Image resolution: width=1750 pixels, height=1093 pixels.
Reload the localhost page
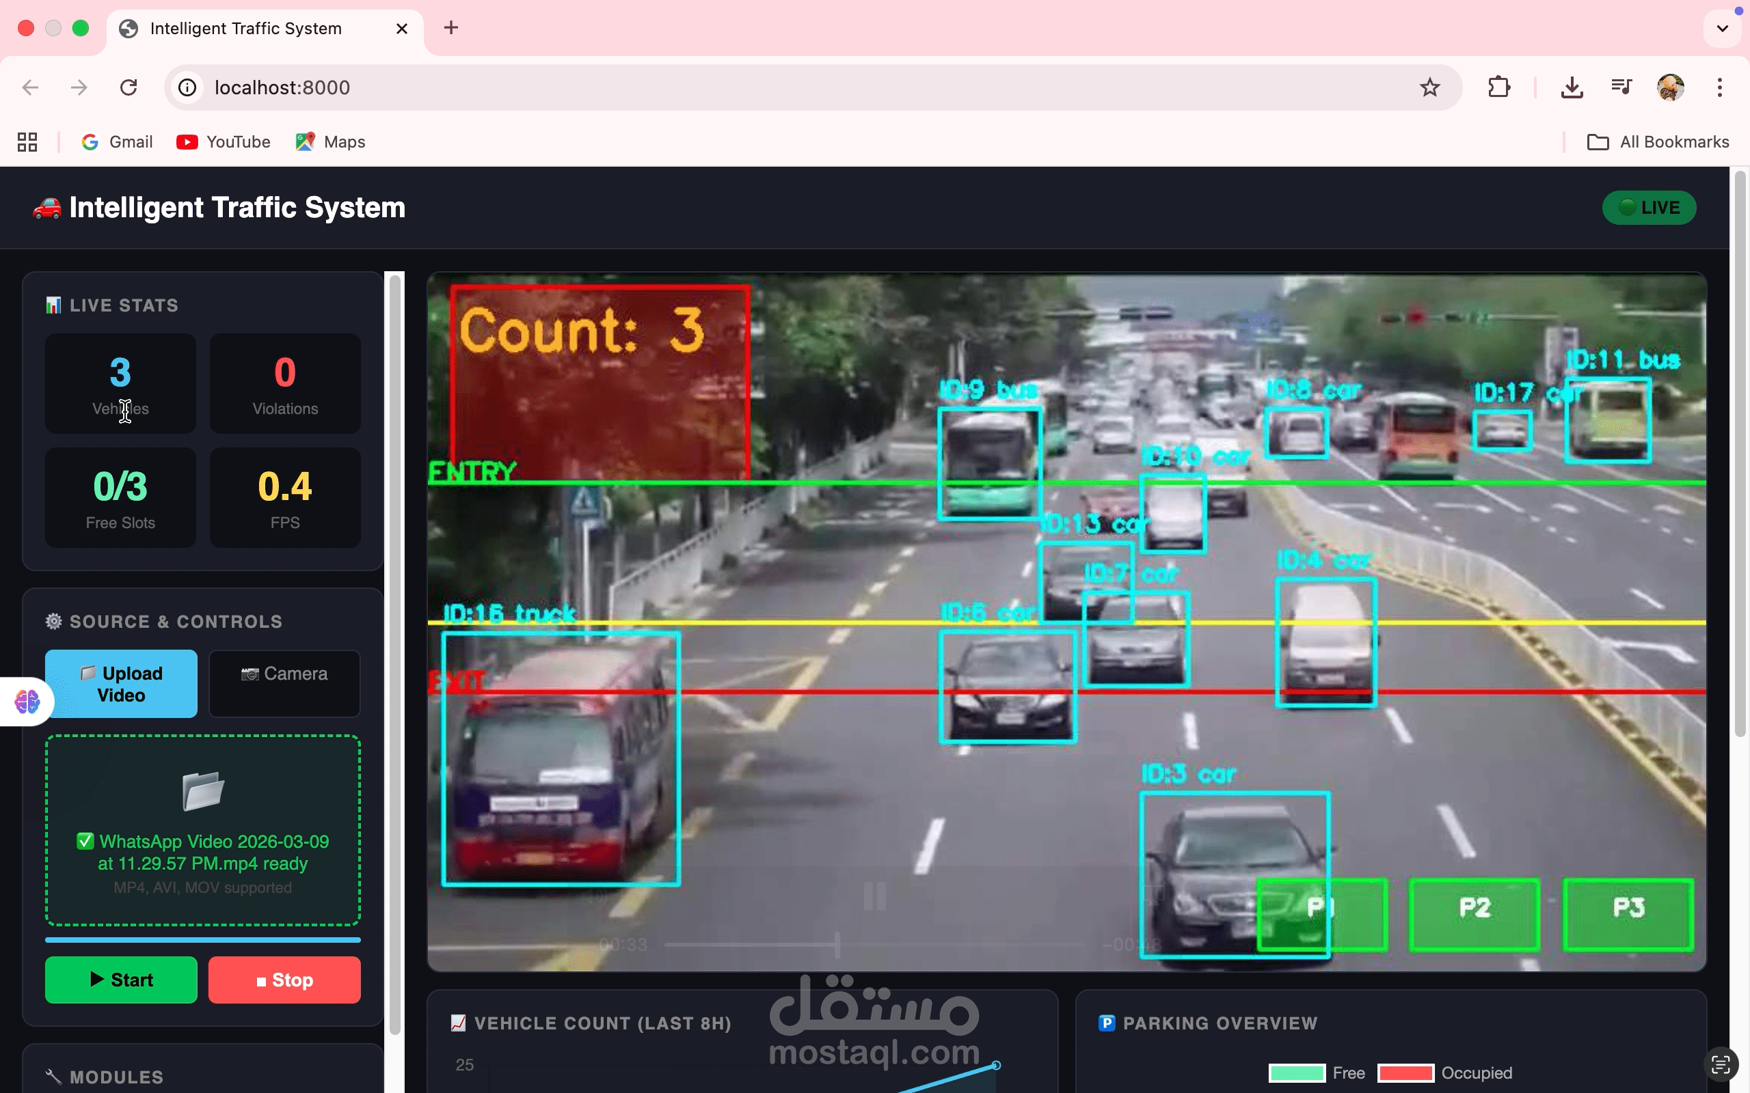pos(129,87)
